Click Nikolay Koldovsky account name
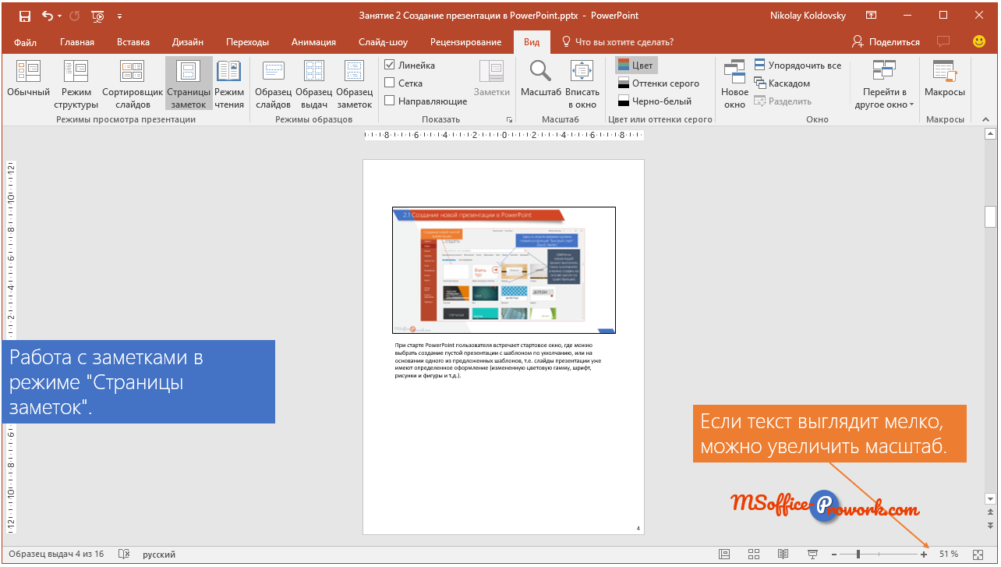This screenshot has height=567, width=1001. [x=806, y=16]
